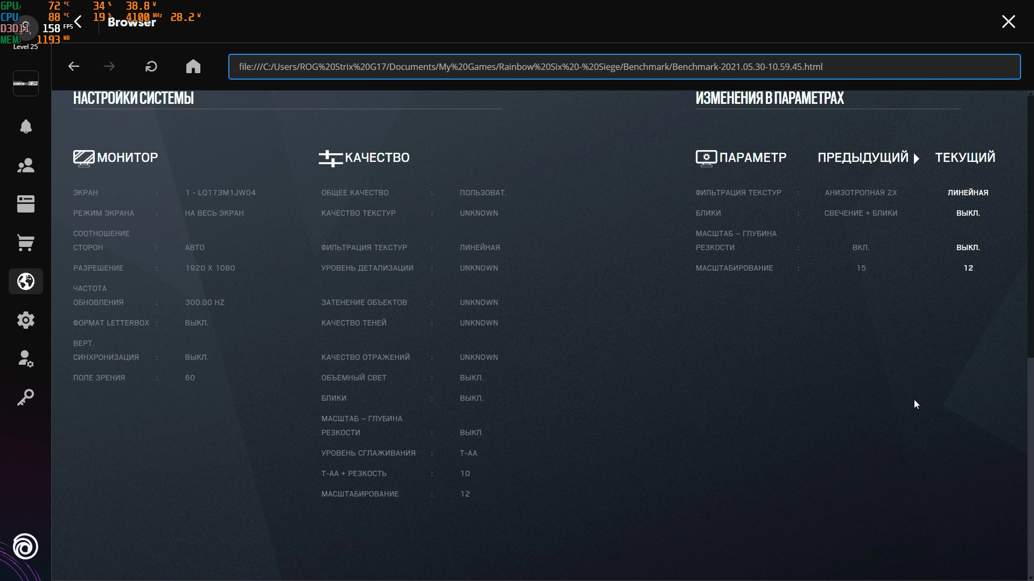Collapse overlay with the chevron beside Browser
The height and width of the screenshot is (581, 1034).
coord(79,22)
